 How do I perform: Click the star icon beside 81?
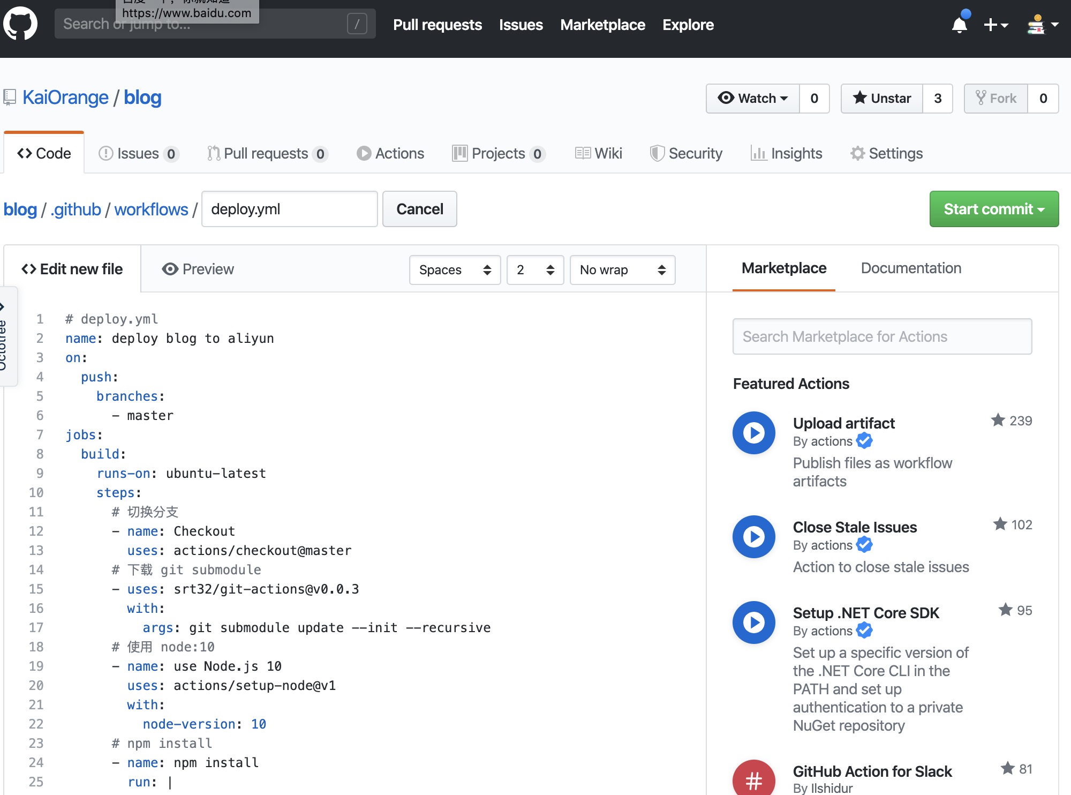pyautogui.click(x=1007, y=768)
